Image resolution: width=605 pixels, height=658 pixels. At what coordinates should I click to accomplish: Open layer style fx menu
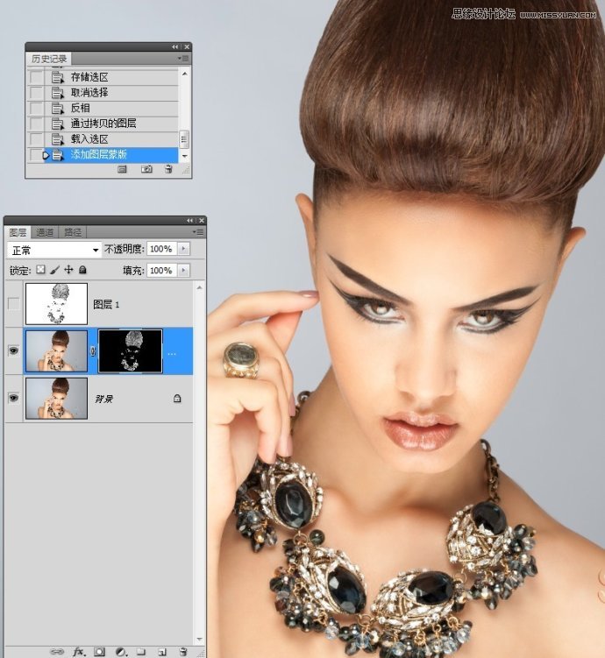tap(79, 652)
